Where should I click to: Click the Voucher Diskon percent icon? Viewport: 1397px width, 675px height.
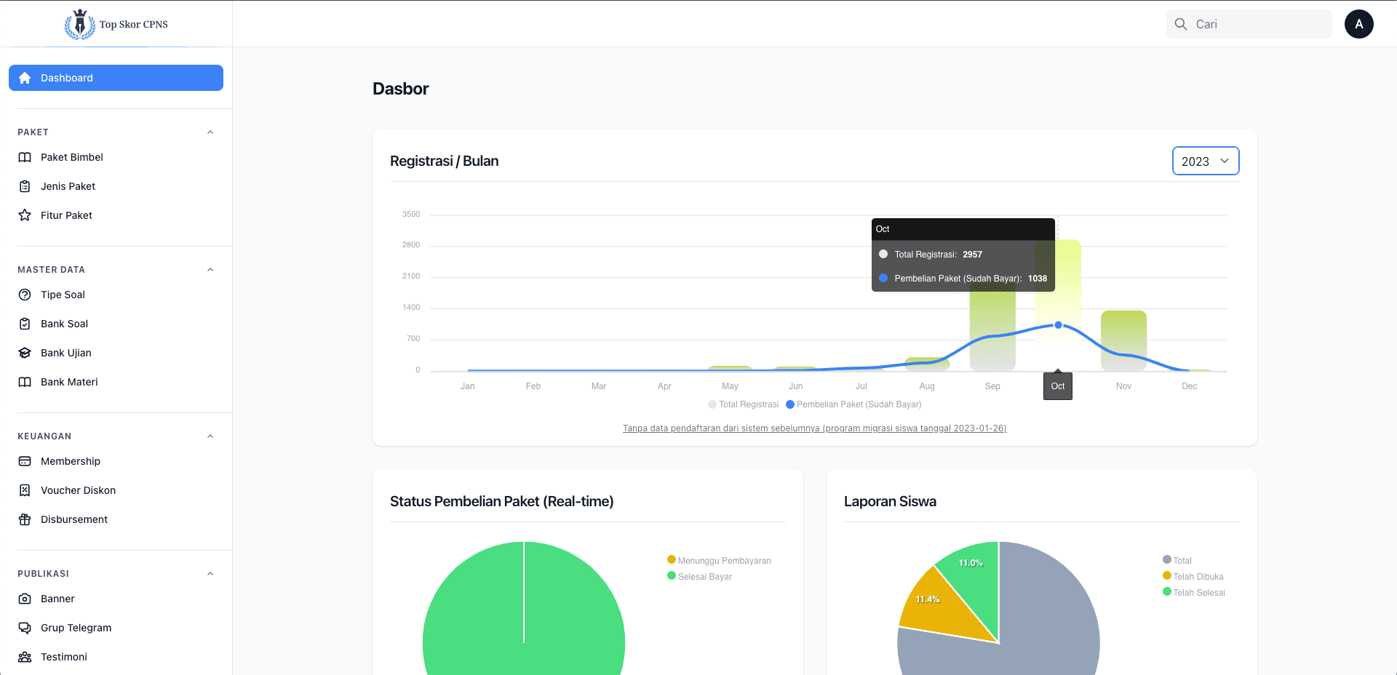pyautogui.click(x=25, y=490)
